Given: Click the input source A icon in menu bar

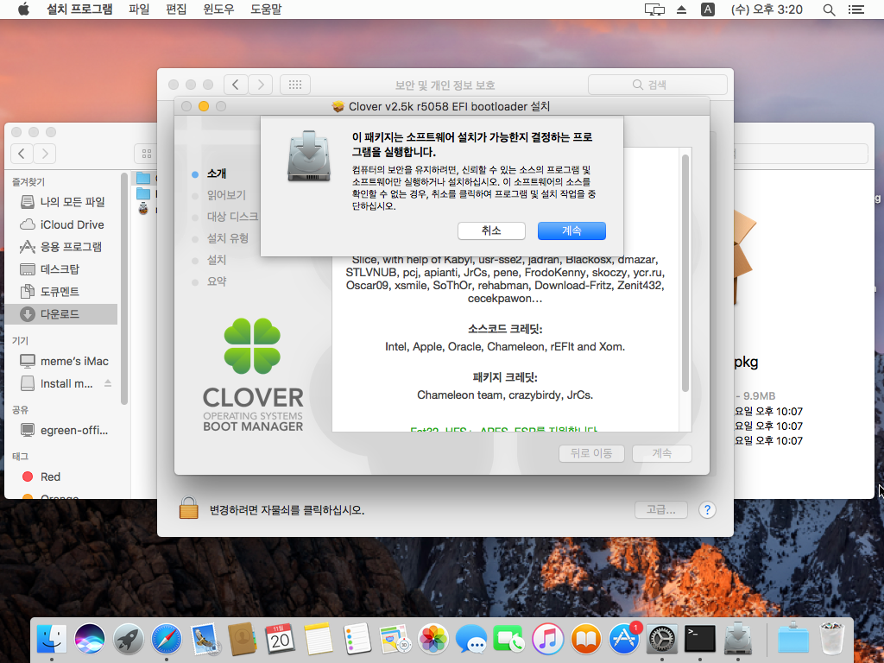Looking at the screenshot, I should 708,9.
